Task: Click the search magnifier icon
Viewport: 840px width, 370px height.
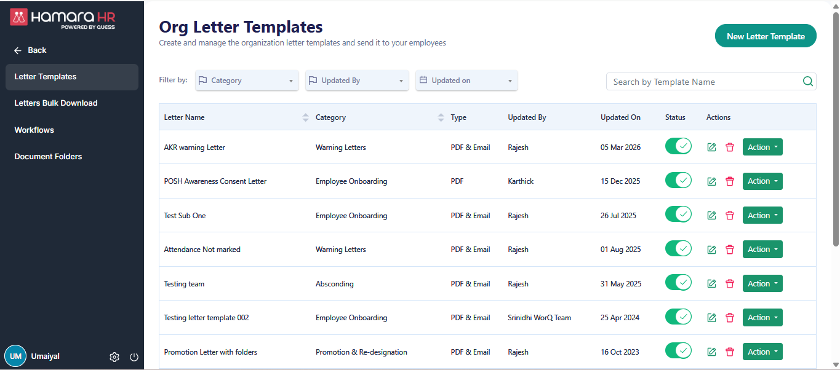Action: pos(808,82)
